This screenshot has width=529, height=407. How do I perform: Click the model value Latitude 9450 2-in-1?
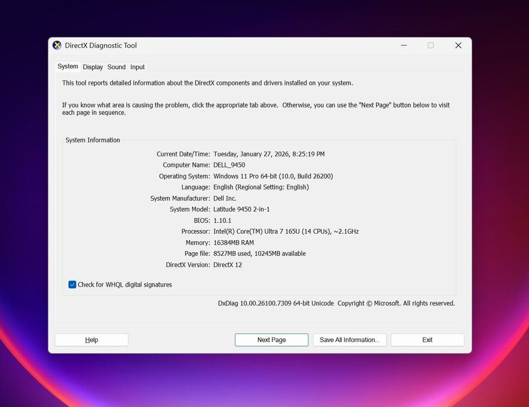click(x=242, y=209)
